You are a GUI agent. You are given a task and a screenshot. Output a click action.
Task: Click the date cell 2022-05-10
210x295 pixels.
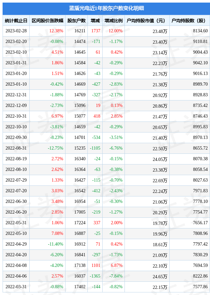tap(16, 234)
